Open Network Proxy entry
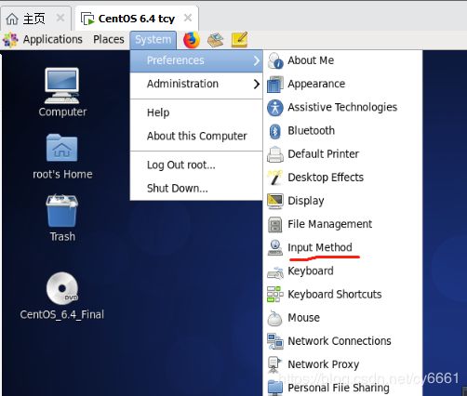The width and height of the screenshot is (467, 396). [x=342, y=364]
